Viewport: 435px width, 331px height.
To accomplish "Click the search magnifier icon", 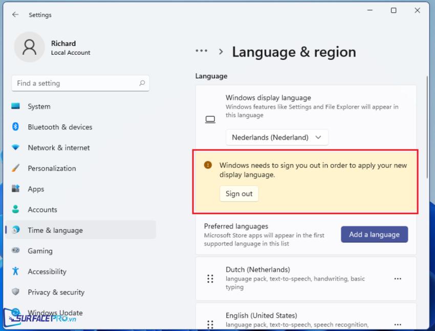I will [x=142, y=83].
